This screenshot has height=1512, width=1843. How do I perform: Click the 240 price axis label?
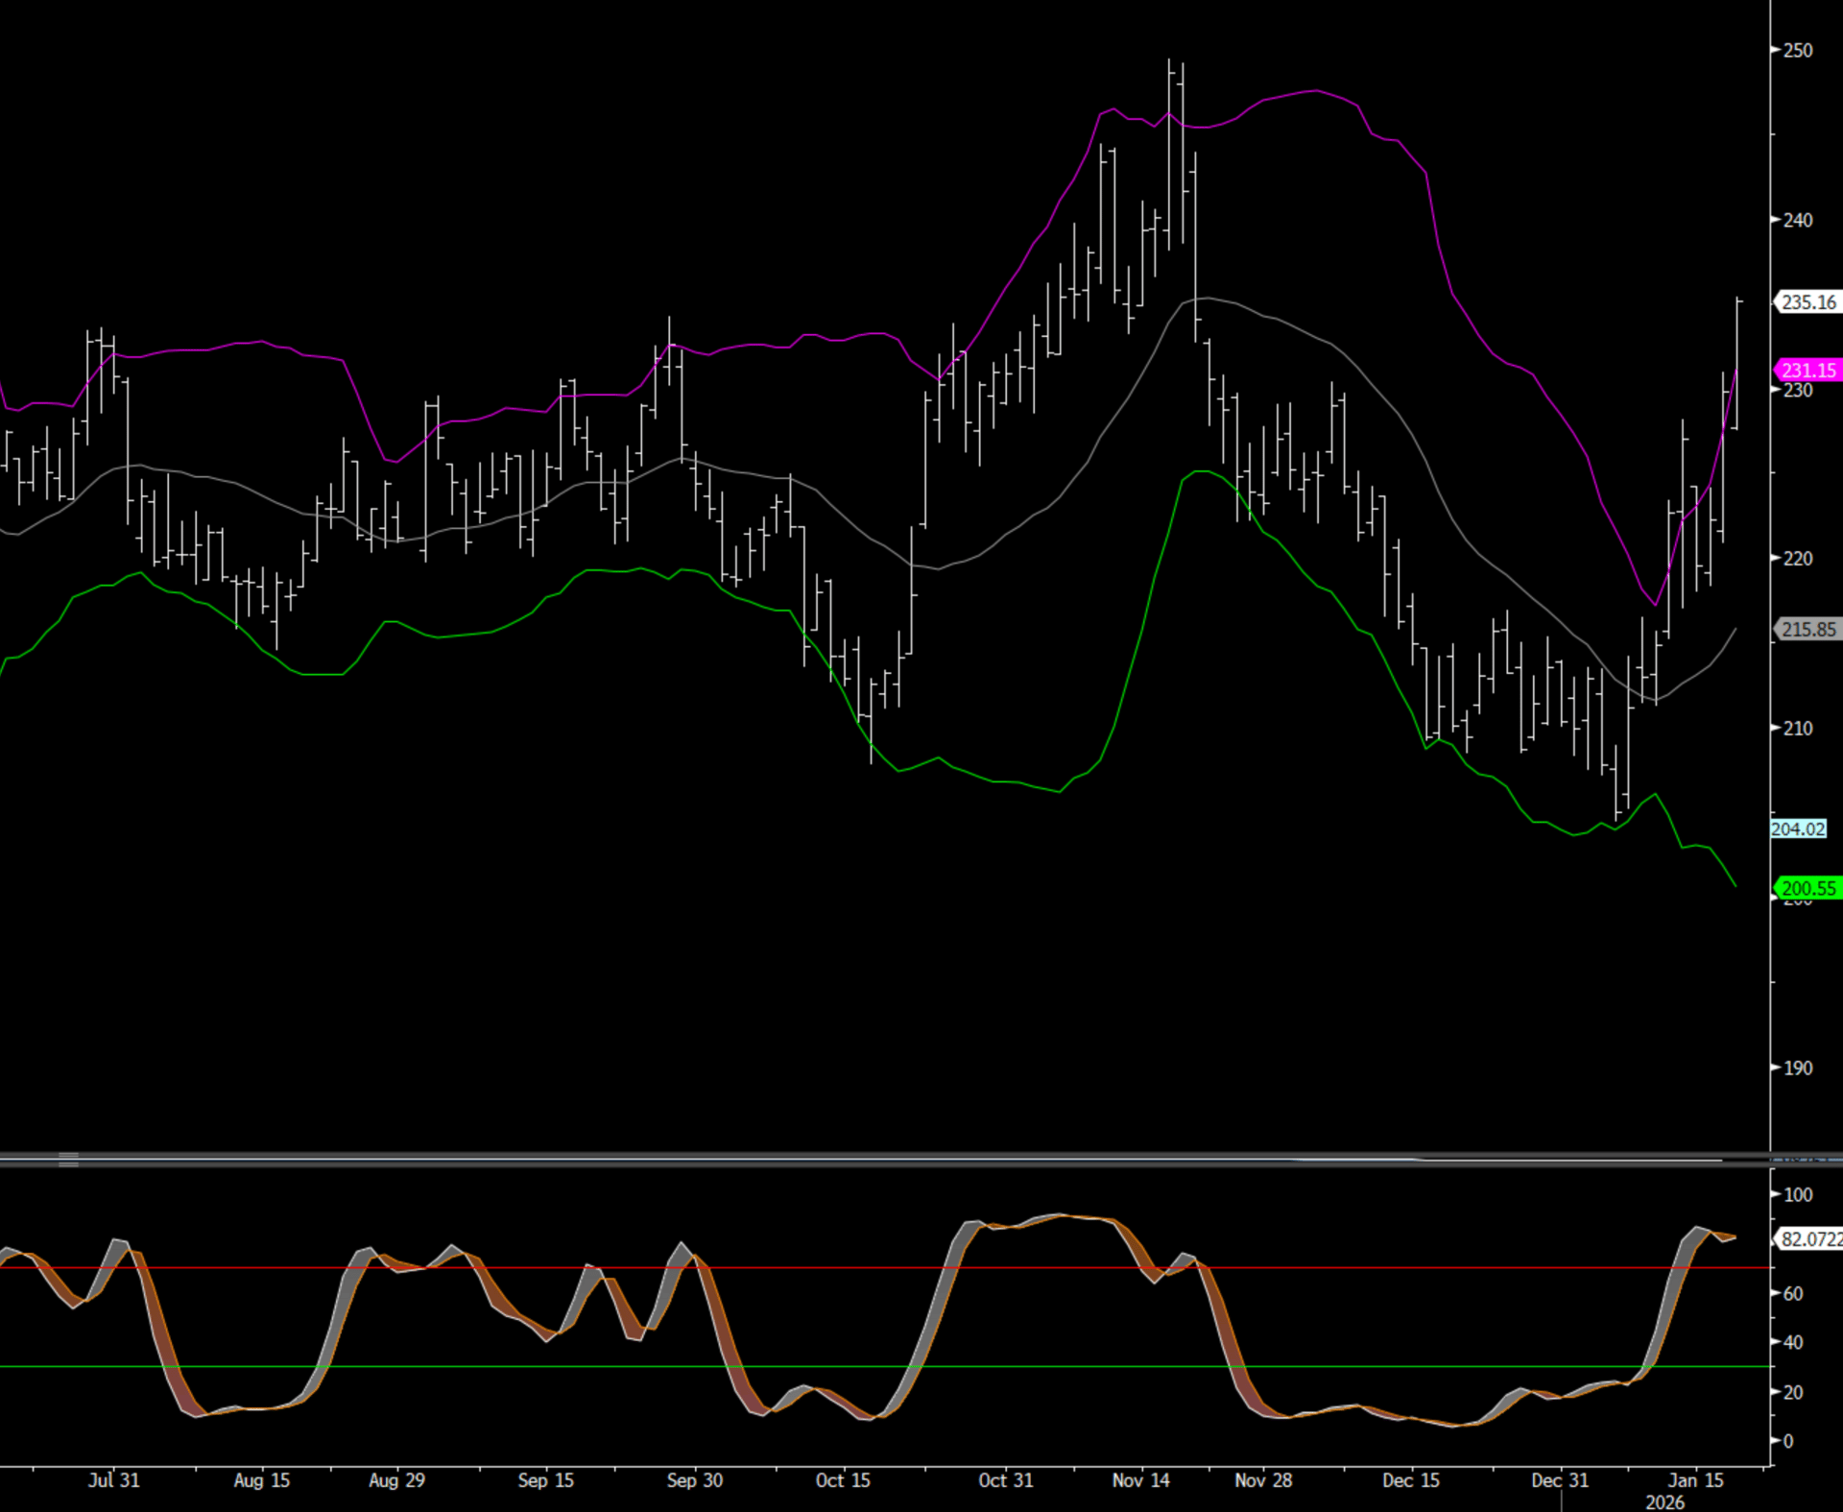pyautogui.click(x=1798, y=220)
